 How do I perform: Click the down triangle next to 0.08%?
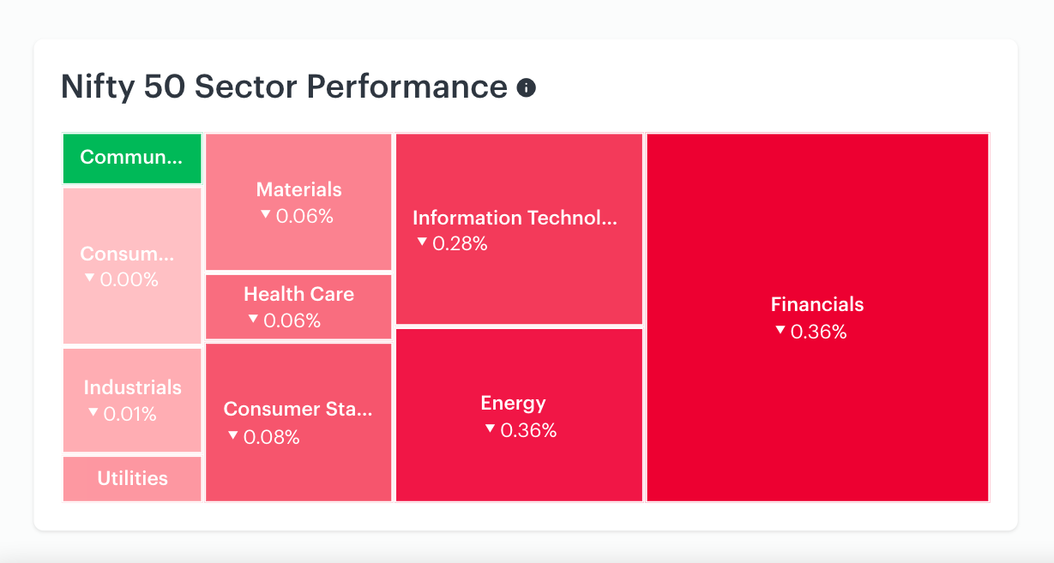(x=233, y=435)
